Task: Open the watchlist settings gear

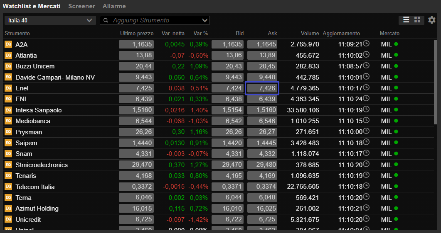Action: click(x=432, y=20)
